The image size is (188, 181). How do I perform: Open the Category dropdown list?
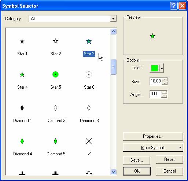[113, 19]
